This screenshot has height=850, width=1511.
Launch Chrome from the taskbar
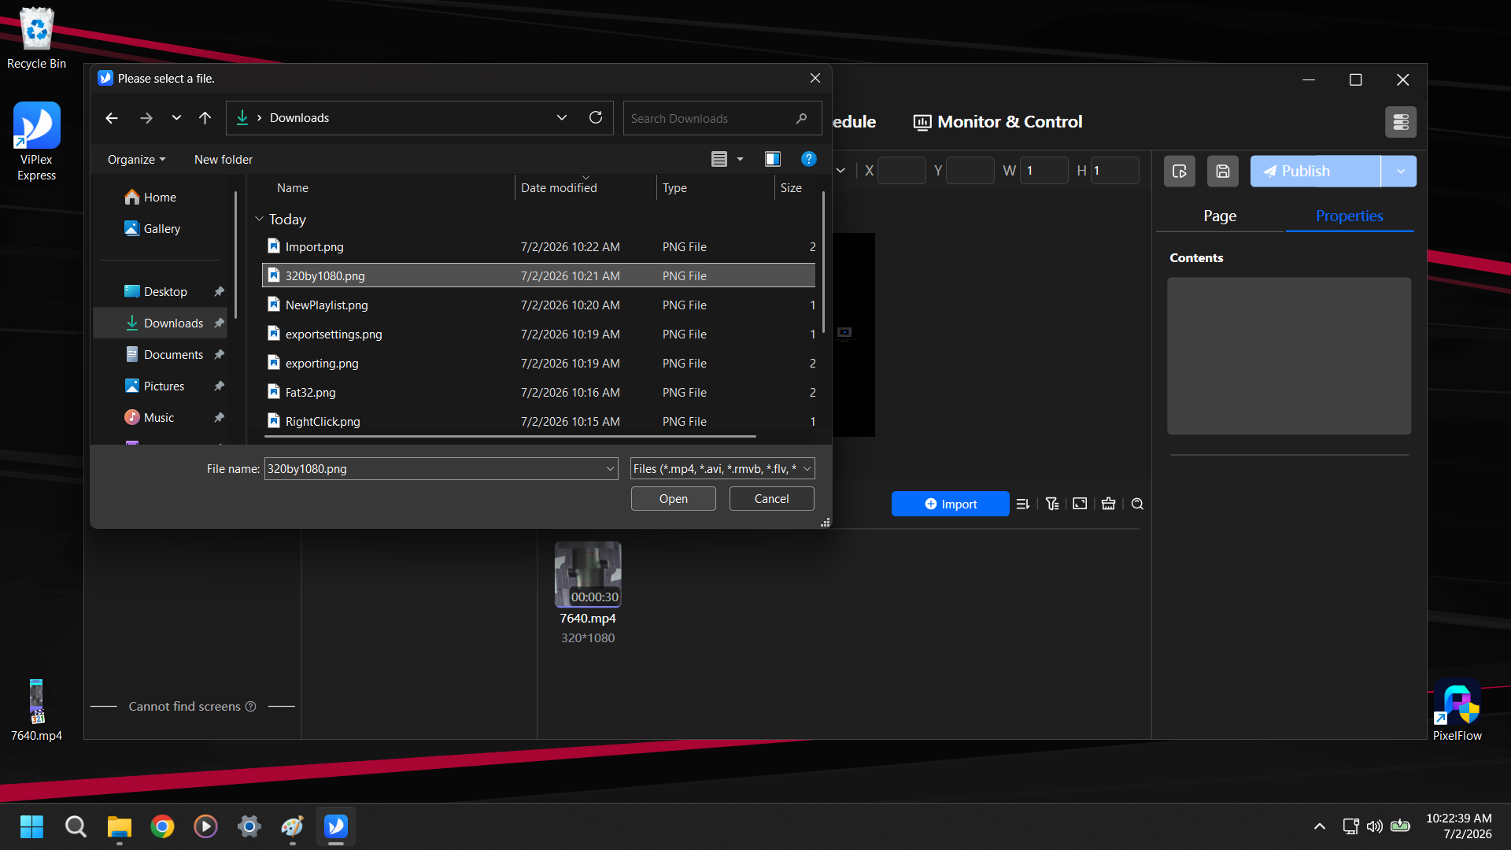pos(162,826)
